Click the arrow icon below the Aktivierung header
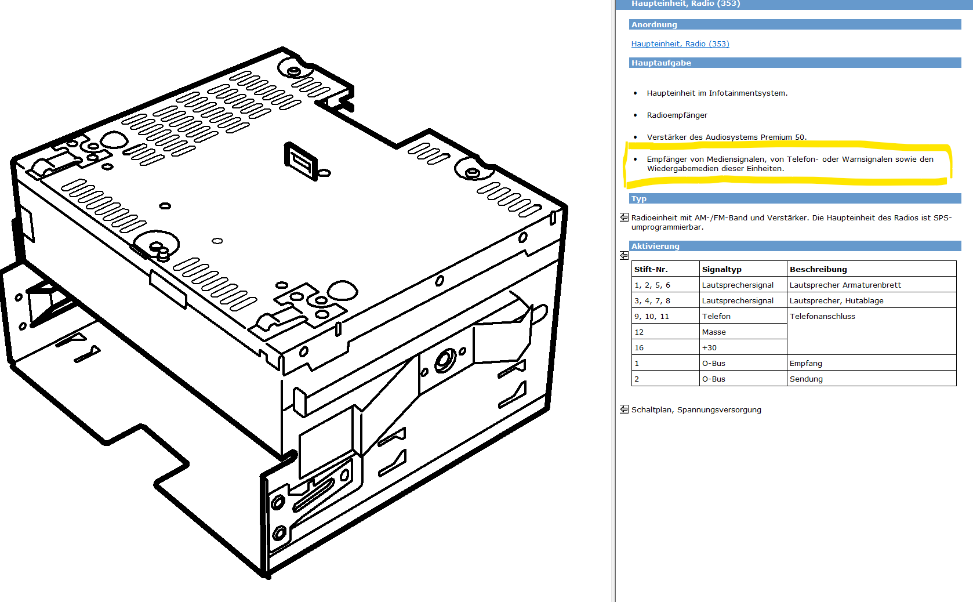 point(625,255)
